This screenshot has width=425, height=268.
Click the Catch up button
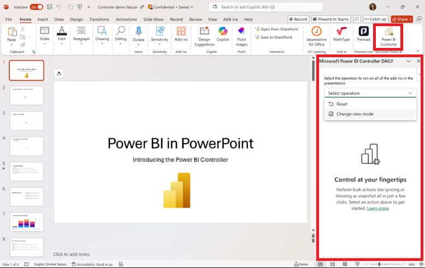376,19
